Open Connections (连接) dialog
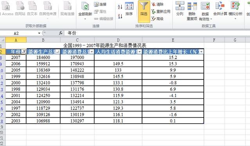The height and width of the screenshot is (146, 250). 100,4
